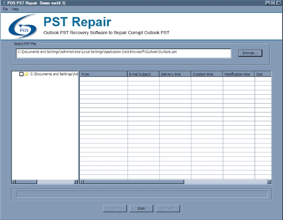Viewport: 283px width, 220px height.
Task: Sort by the Modification time column header
Action: pos(239,74)
